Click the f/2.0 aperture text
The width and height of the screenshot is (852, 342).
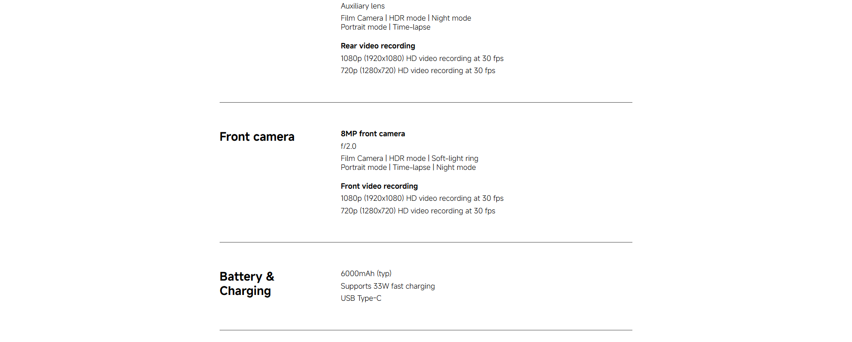click(x=349, y=146)
